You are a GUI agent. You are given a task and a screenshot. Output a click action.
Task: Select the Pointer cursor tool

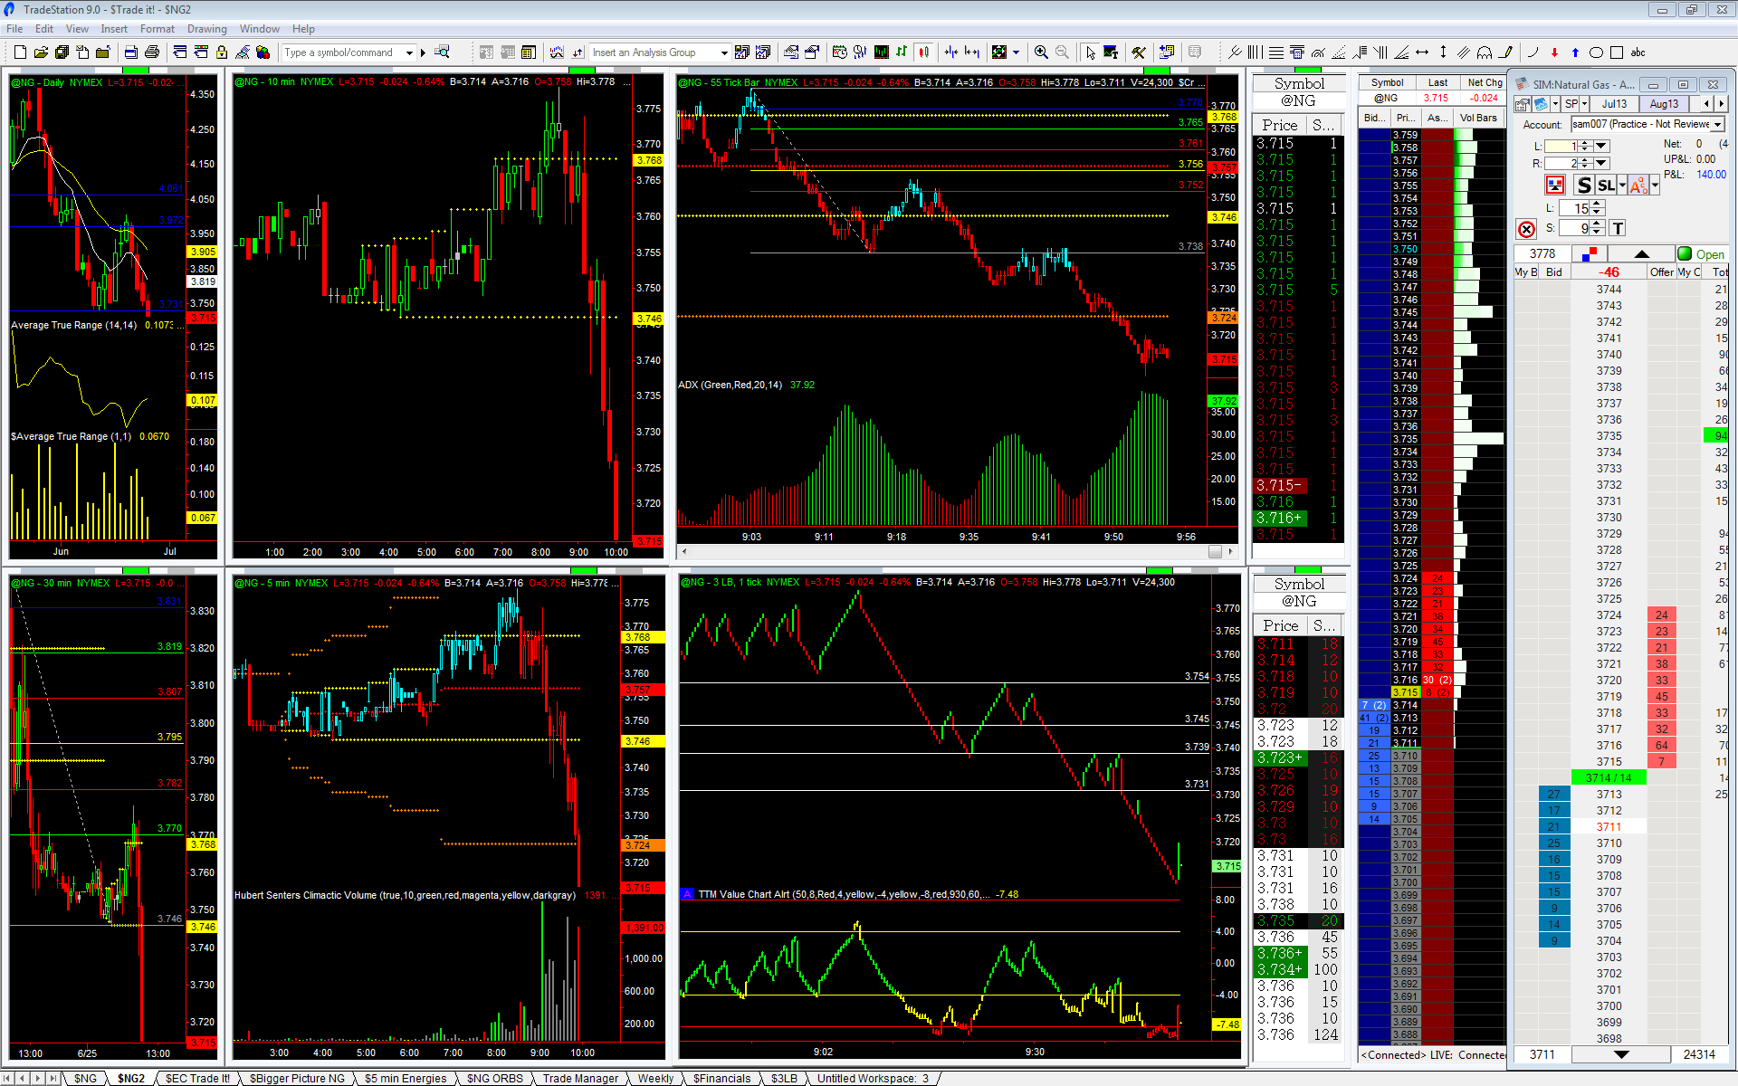tap(1090, 52)
